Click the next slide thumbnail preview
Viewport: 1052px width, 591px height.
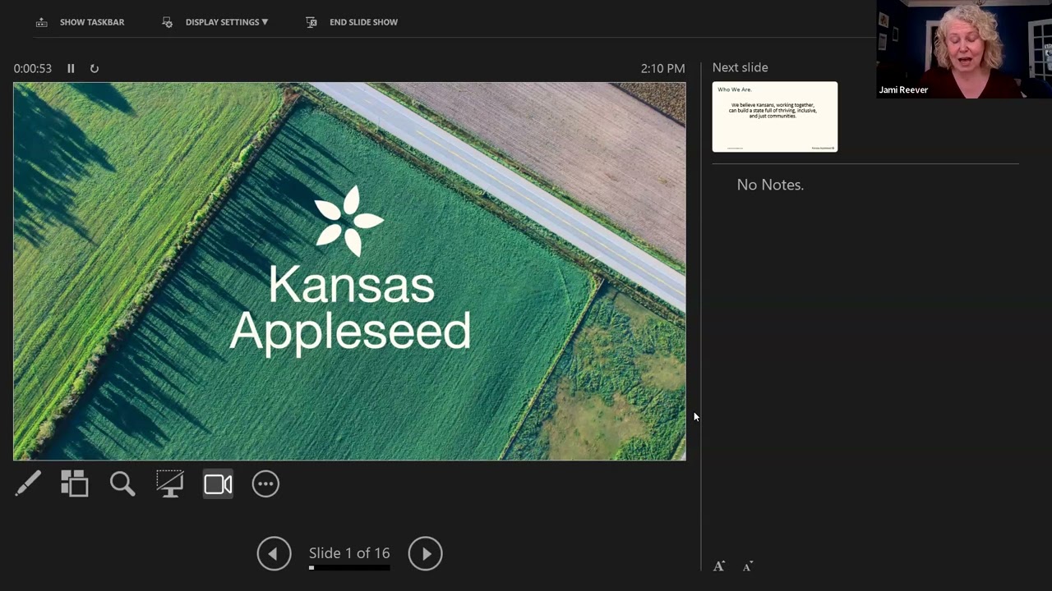point(775,117)
